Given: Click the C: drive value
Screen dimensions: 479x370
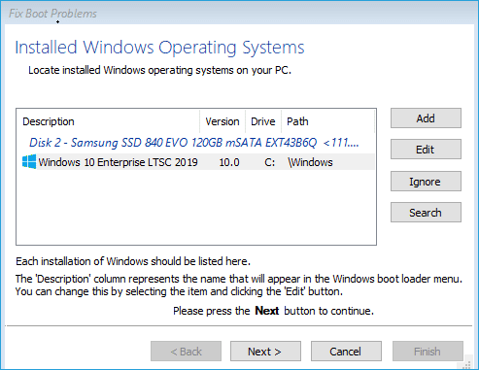Looking at the screenshot, I should 270,162.
